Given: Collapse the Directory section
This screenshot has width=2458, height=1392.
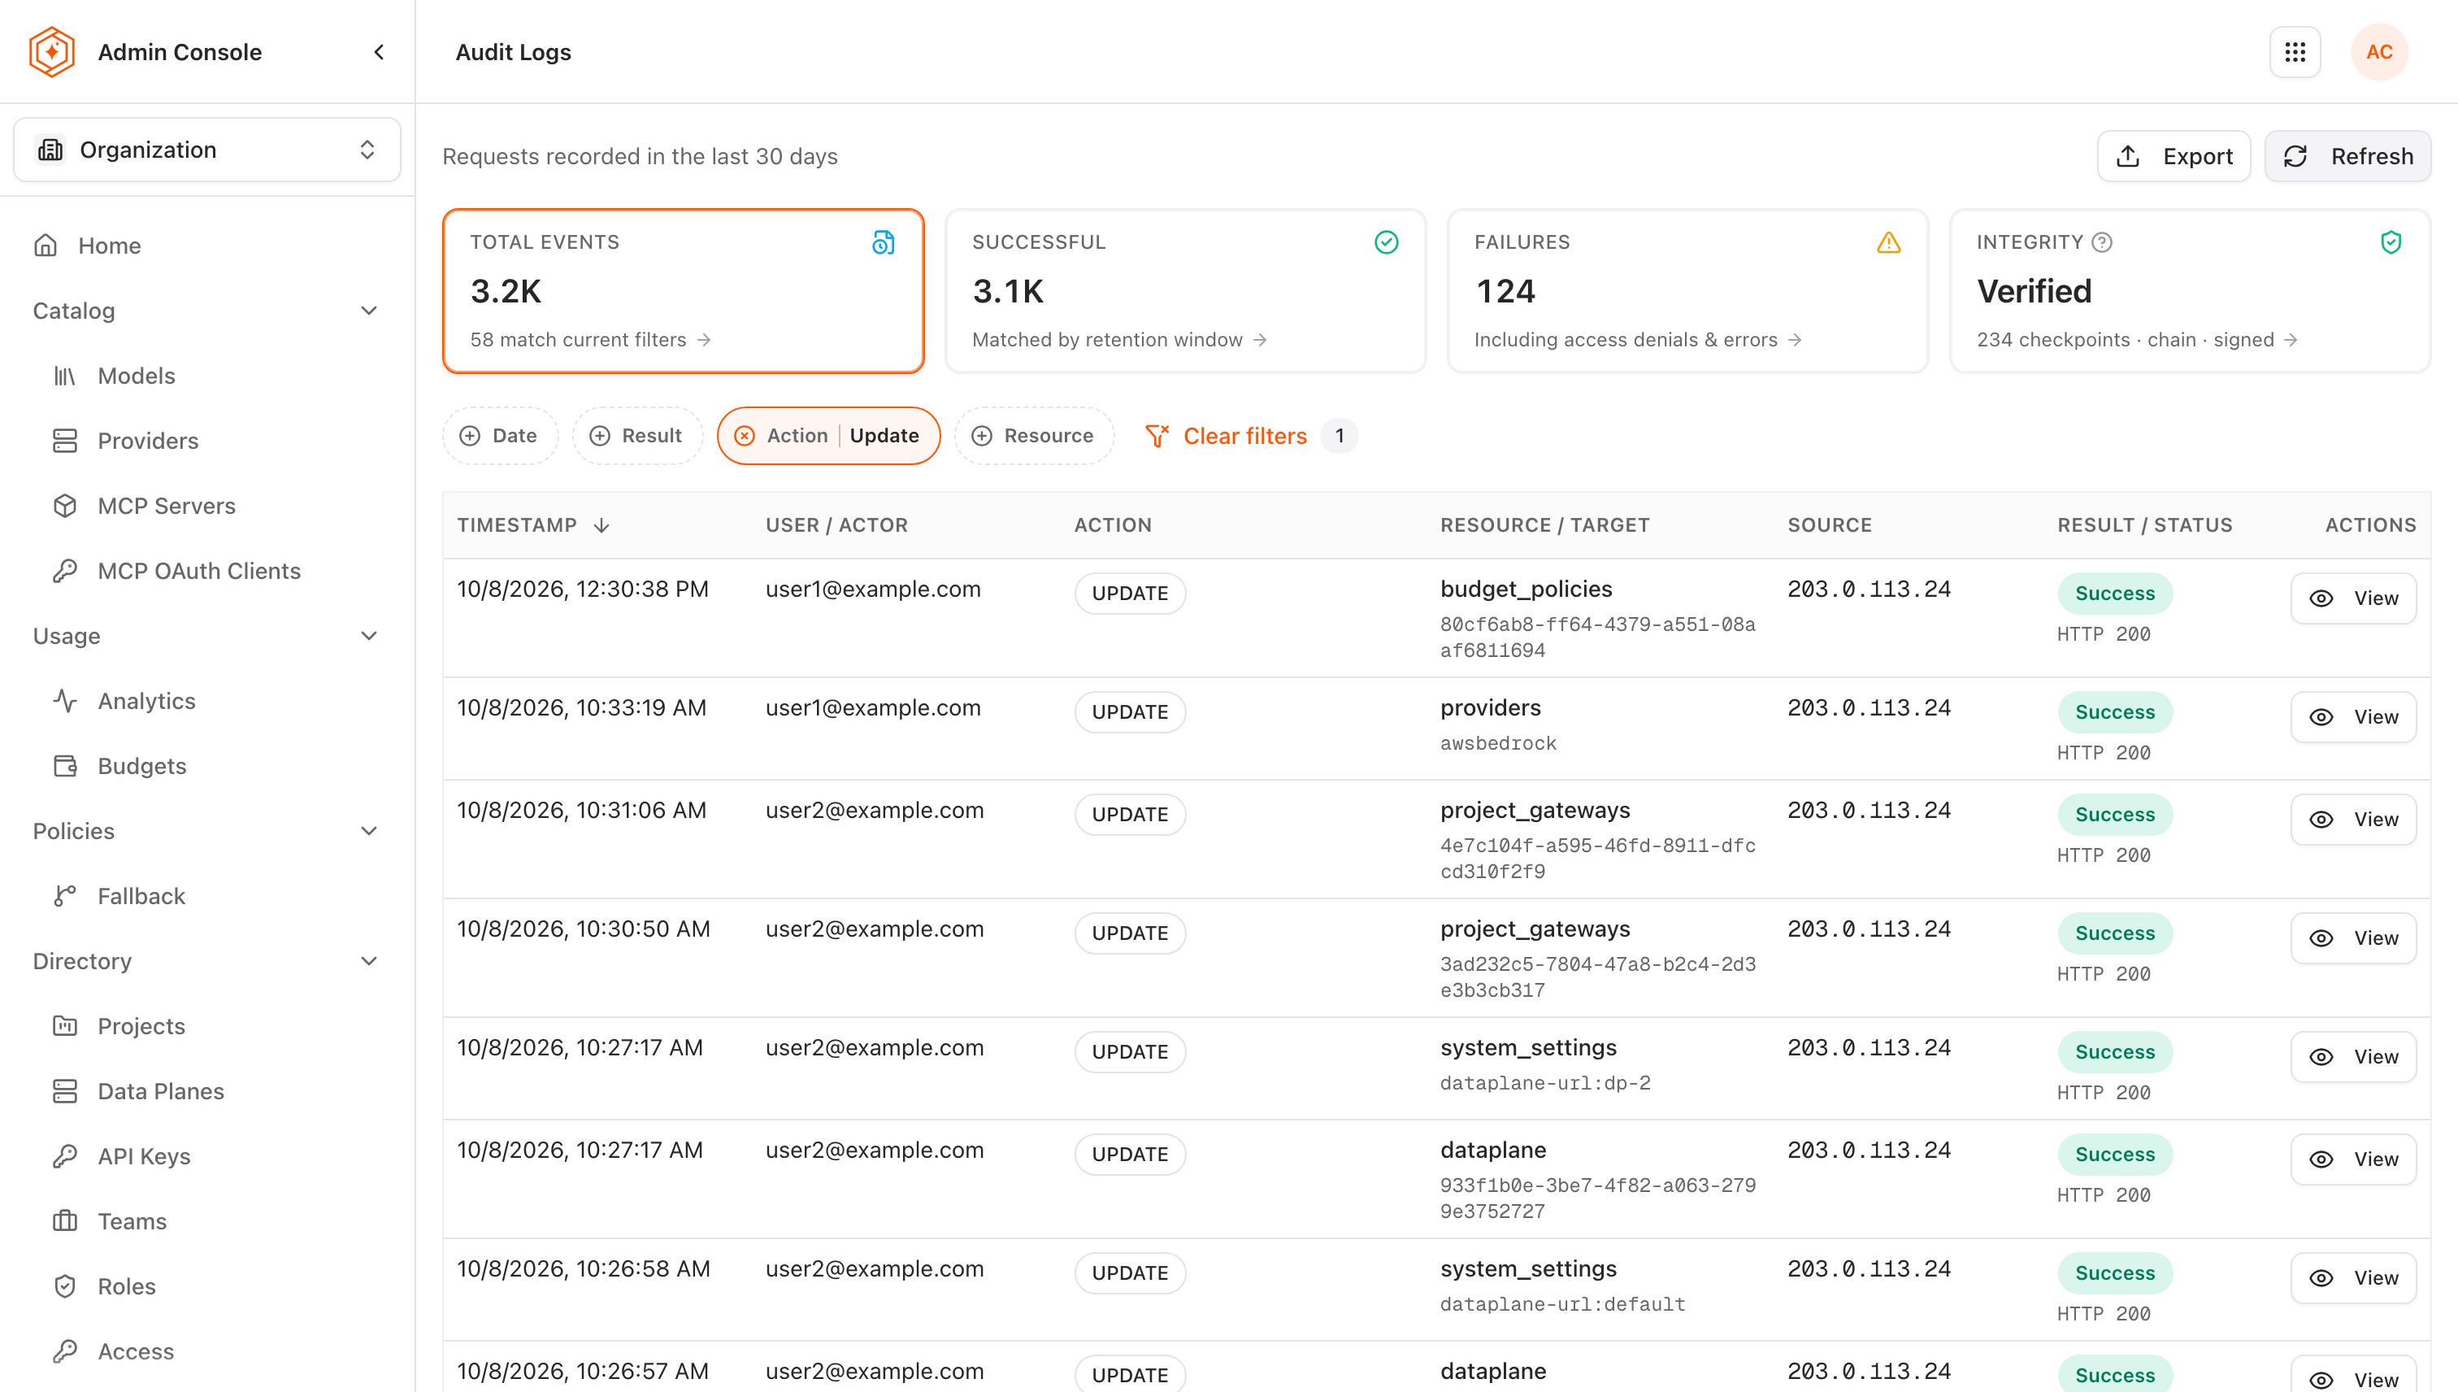Looking at the screenshot, I should 369,961.
